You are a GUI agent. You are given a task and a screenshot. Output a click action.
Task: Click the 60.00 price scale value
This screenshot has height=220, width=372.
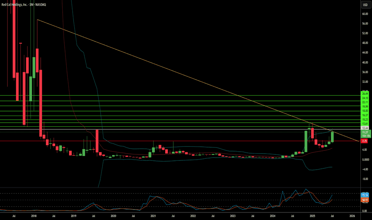[365, 14]
